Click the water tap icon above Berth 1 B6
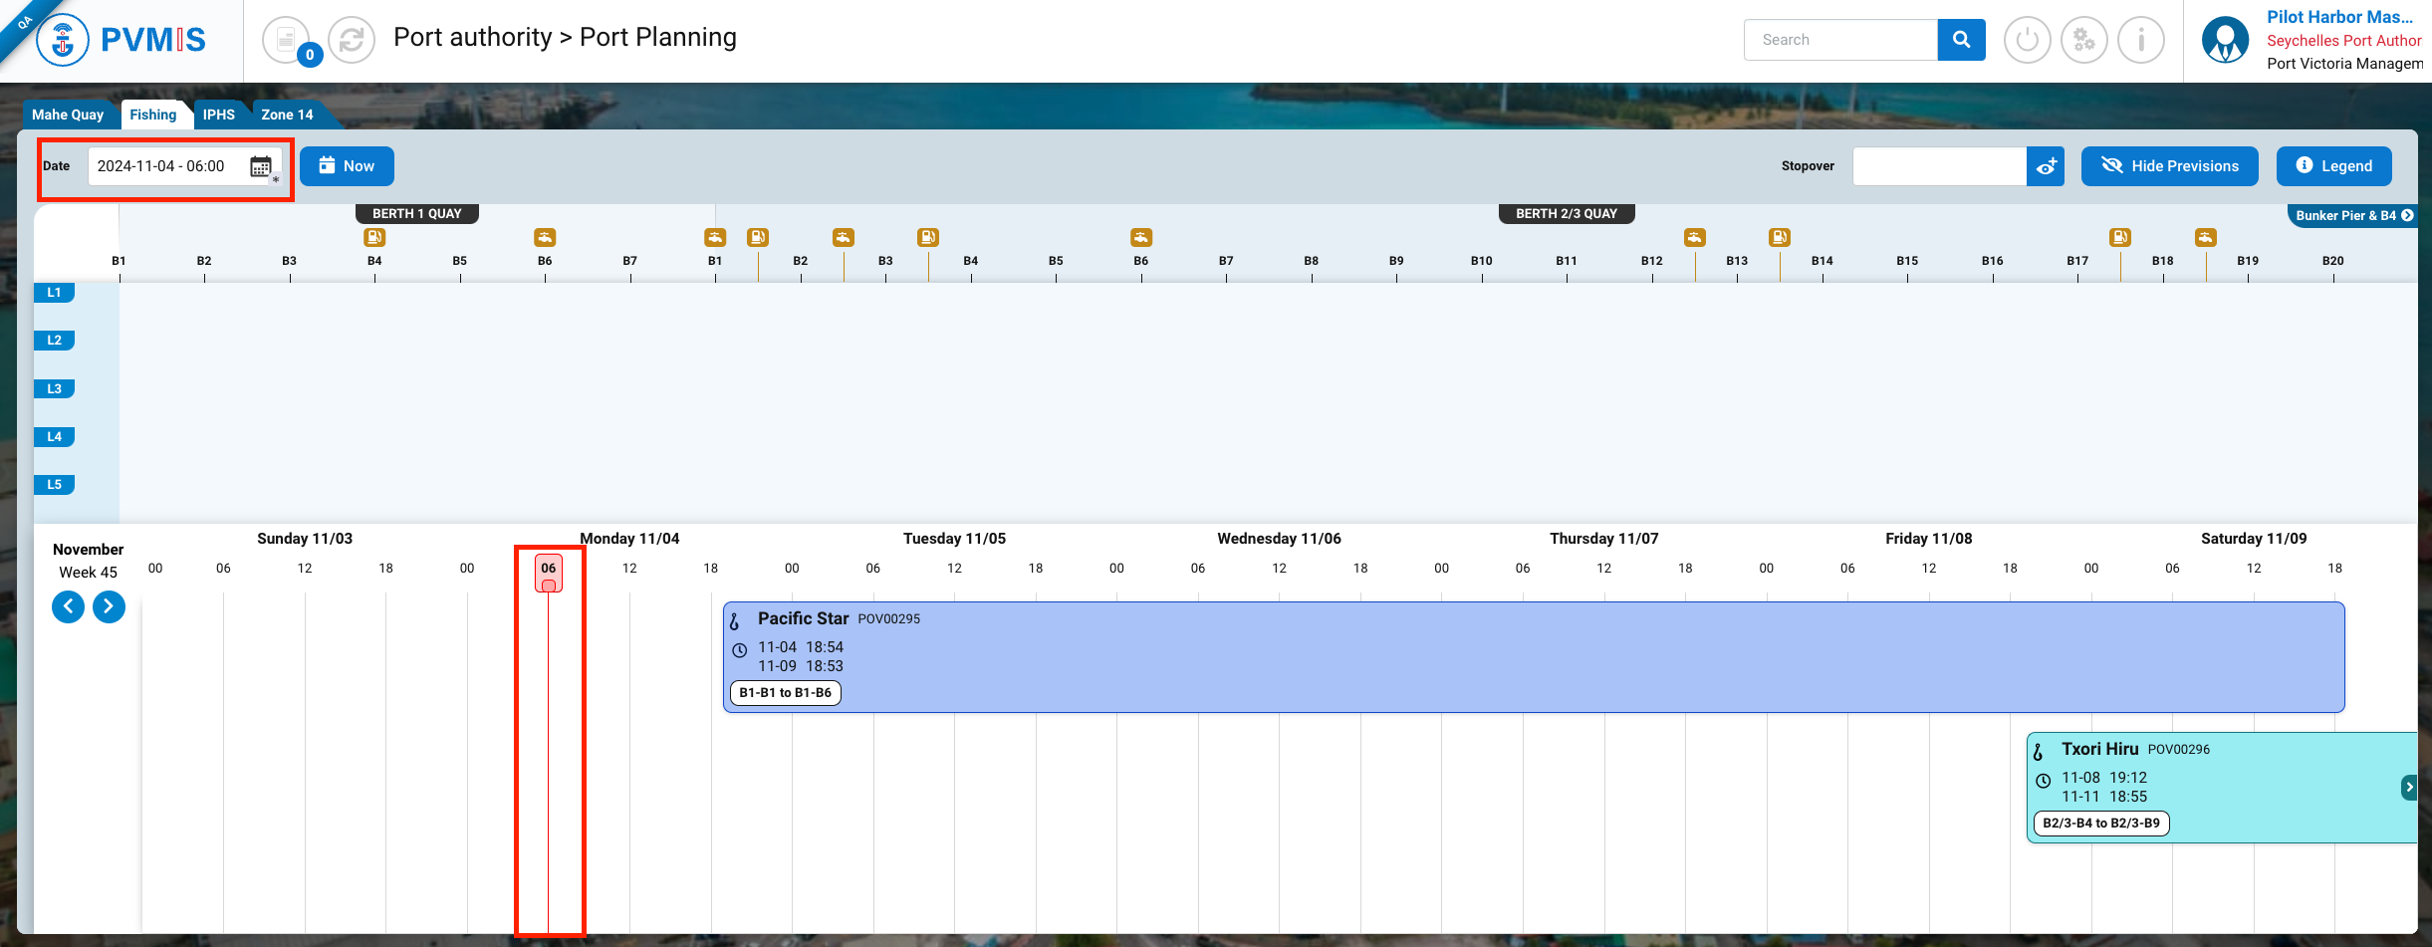Screen dimensions: 2432x947 click(x=545, y=237)
